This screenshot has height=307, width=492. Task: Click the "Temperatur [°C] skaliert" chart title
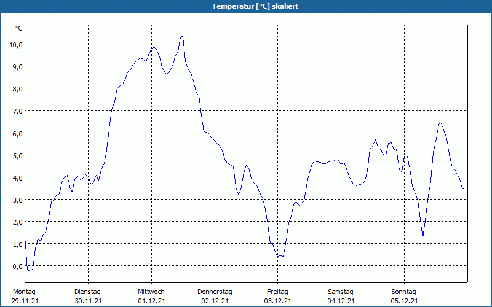click(x=246, y=6)
